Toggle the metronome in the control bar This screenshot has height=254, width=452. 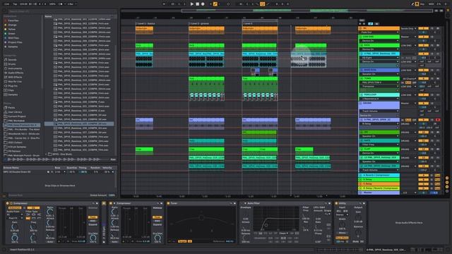(61, 4)
